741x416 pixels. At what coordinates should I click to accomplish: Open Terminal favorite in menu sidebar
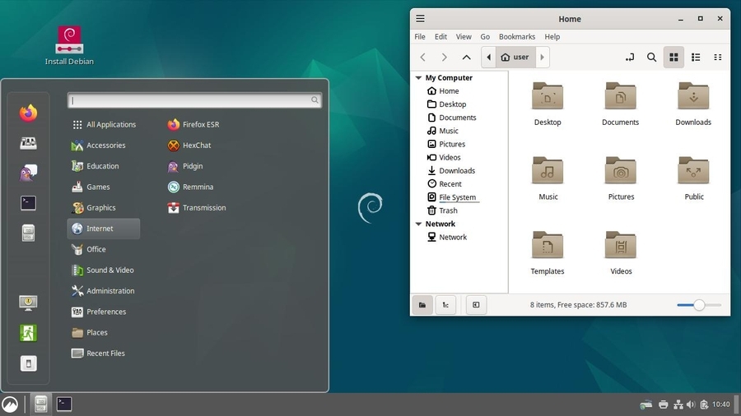click(28, 203)
